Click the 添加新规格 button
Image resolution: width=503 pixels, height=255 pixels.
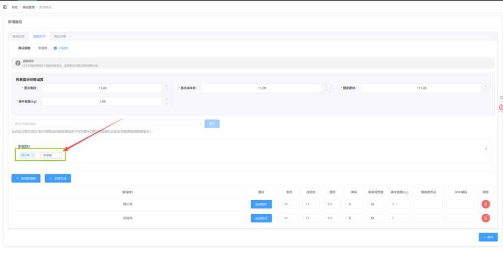[26, 178]
